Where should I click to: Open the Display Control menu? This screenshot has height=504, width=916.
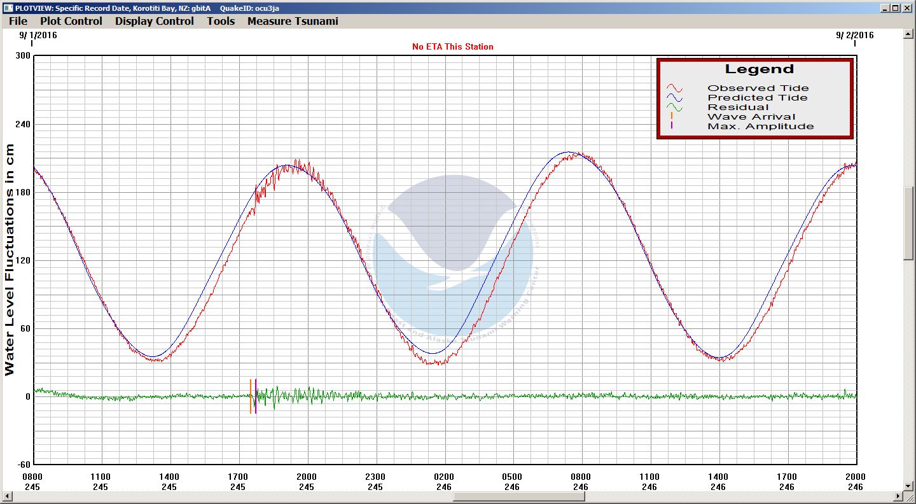[x=155, y=21]
